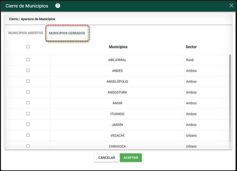The height and width of the screenshot is (171, 237).
Task: Tick the ANDES municipality checkbox
Action: [28, 70]
